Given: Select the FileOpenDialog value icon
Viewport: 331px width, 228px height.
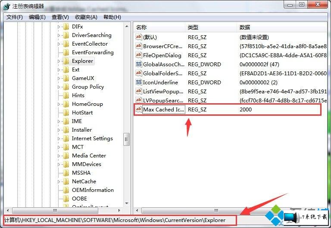Looking at the screenshot, I should coord(139,55).
